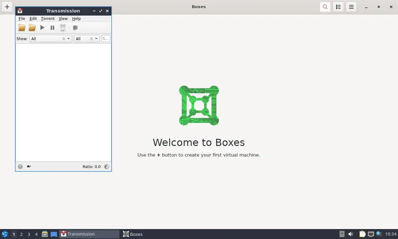
Task: Pause torrent using the pause icon
Action: (52, 28)
